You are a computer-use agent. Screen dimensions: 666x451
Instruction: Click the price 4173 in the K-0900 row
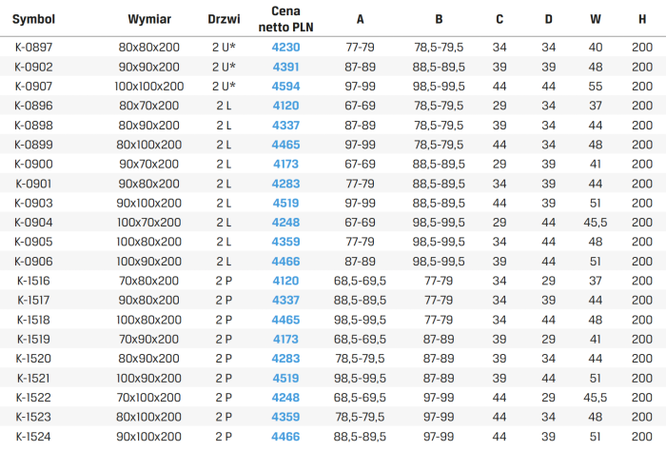285,164
